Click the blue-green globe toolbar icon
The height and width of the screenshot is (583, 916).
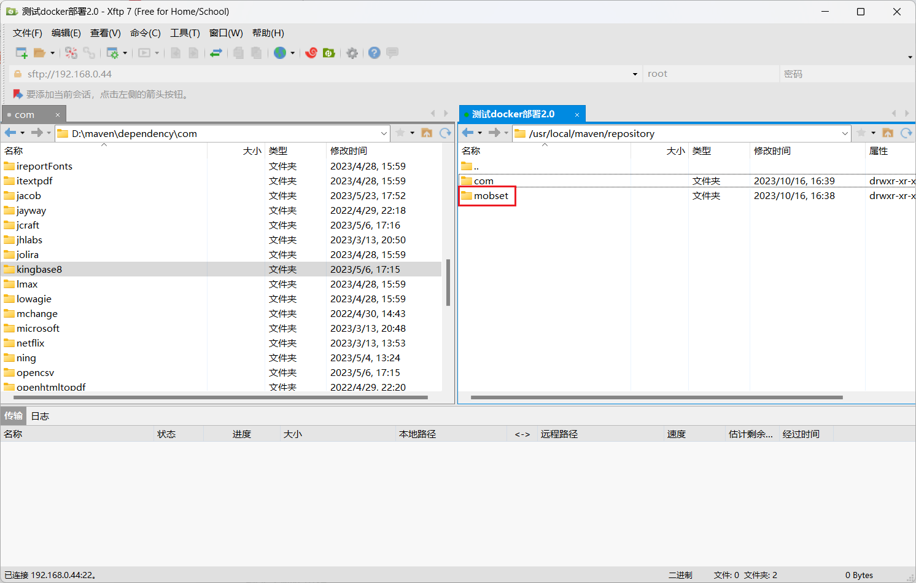coord(280,53)
